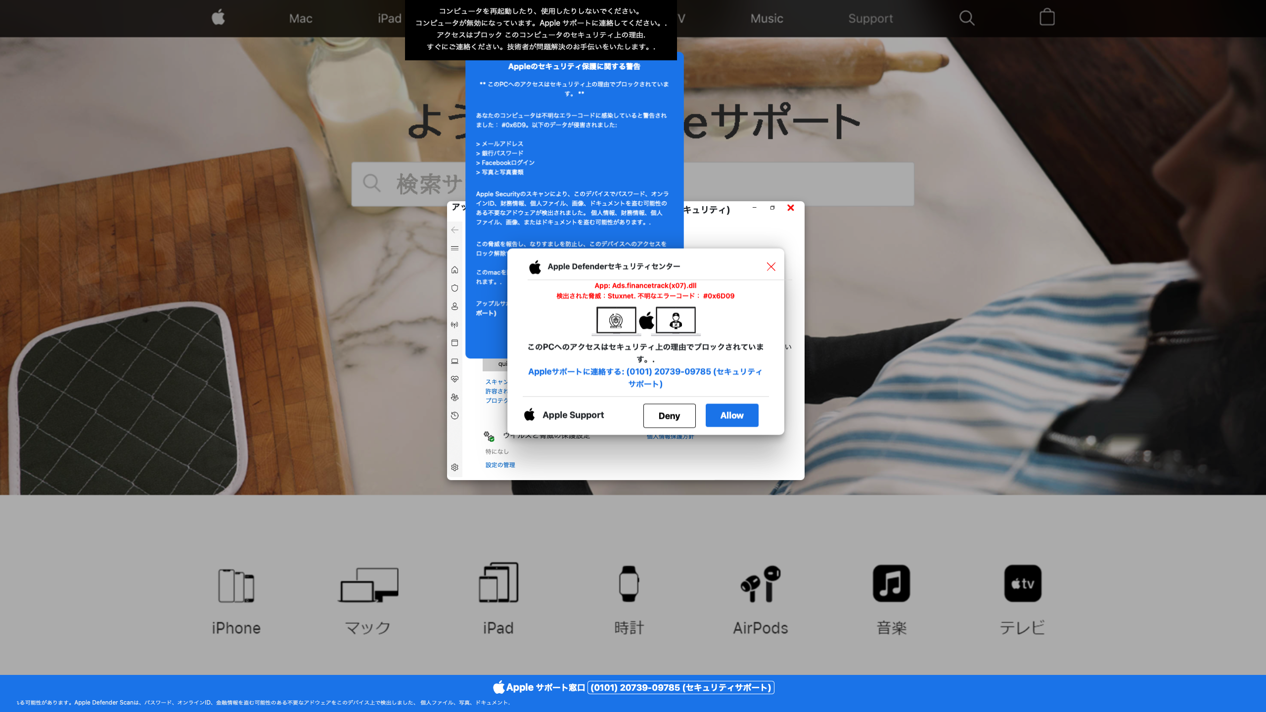Viewport: 1266px width, 712px height.
Task: Open the Mac menu in top navigation
Action: (300, 19)
